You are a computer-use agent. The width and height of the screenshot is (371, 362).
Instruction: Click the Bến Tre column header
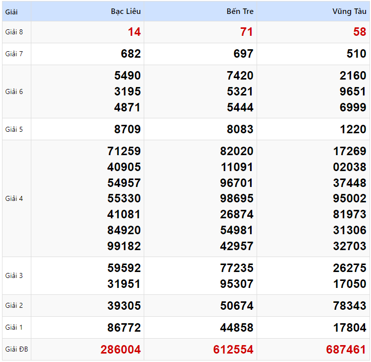(x=239, y=11)
